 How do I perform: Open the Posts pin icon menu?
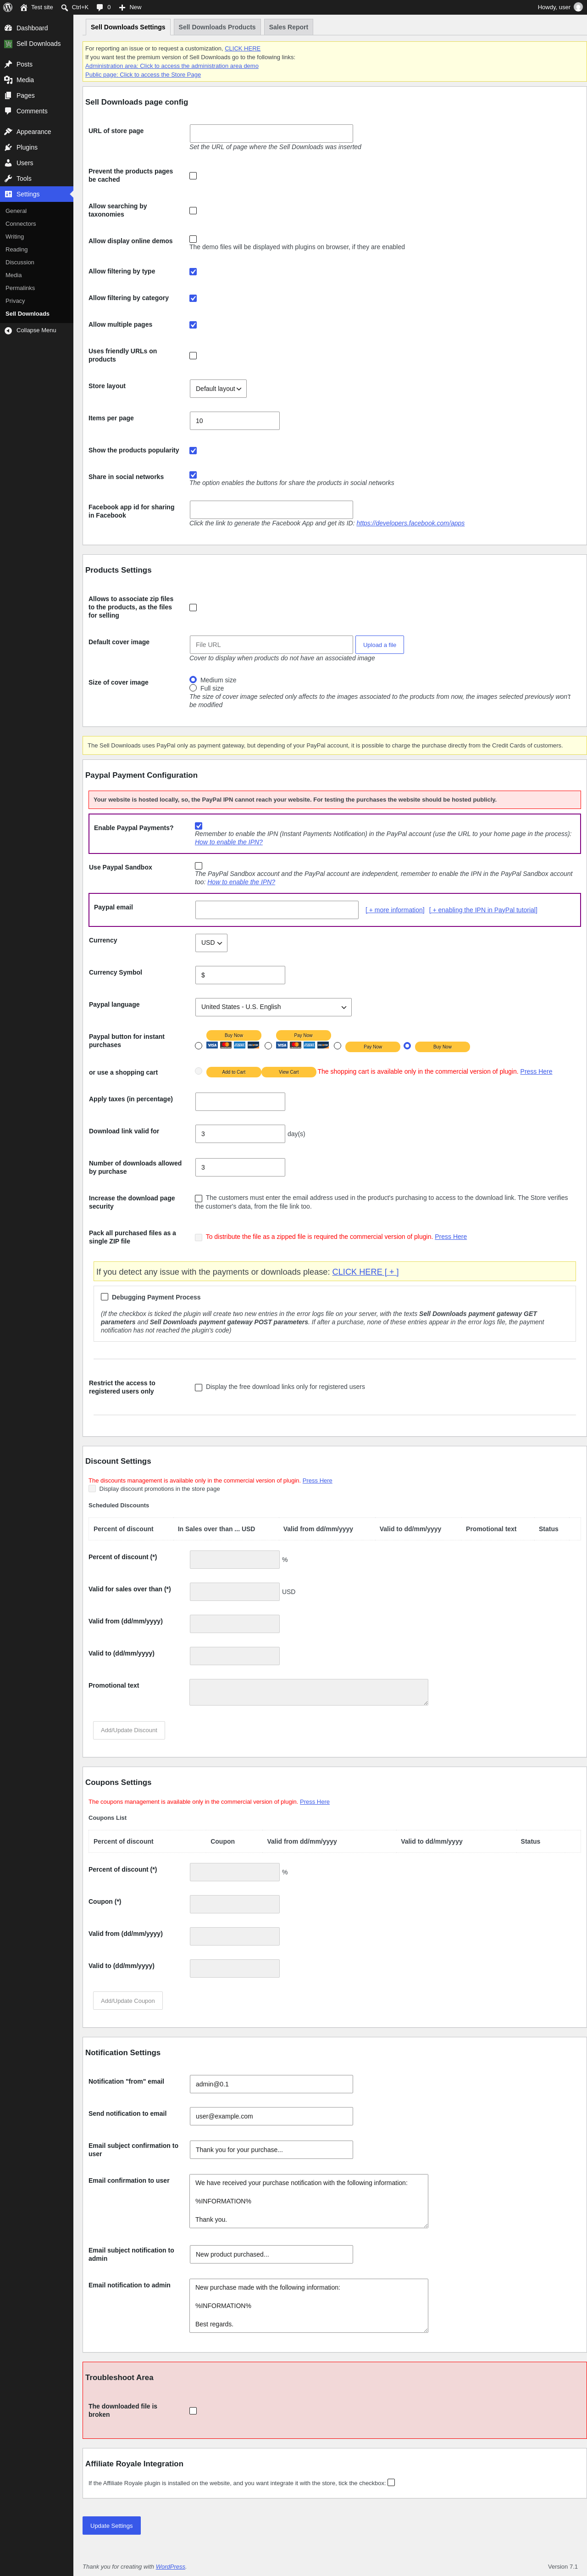(x=8, y=64)
